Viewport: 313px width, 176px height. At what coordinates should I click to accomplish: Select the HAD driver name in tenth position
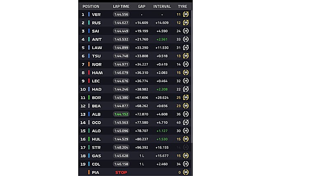click(96, 89)
